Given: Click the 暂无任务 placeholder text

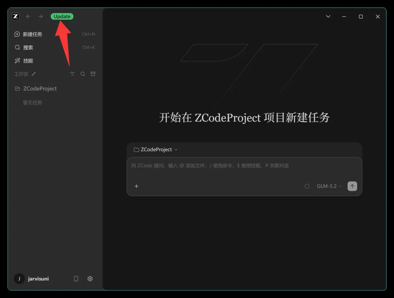Looking at the screenshot, I should tap(32, 102).
